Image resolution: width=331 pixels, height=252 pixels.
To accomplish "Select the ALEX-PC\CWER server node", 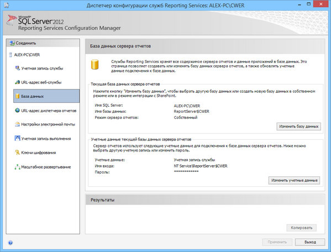I will [x=27, y=55].
